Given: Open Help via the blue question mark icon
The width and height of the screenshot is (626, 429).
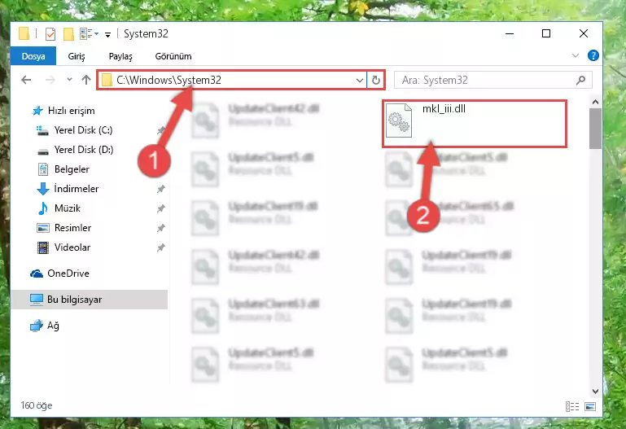Looking at the screenshot, I should pyautogui.click(x=593, y=55).
